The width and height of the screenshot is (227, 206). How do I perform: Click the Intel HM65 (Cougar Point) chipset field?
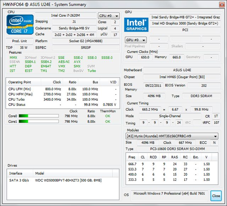pos(182,77)
